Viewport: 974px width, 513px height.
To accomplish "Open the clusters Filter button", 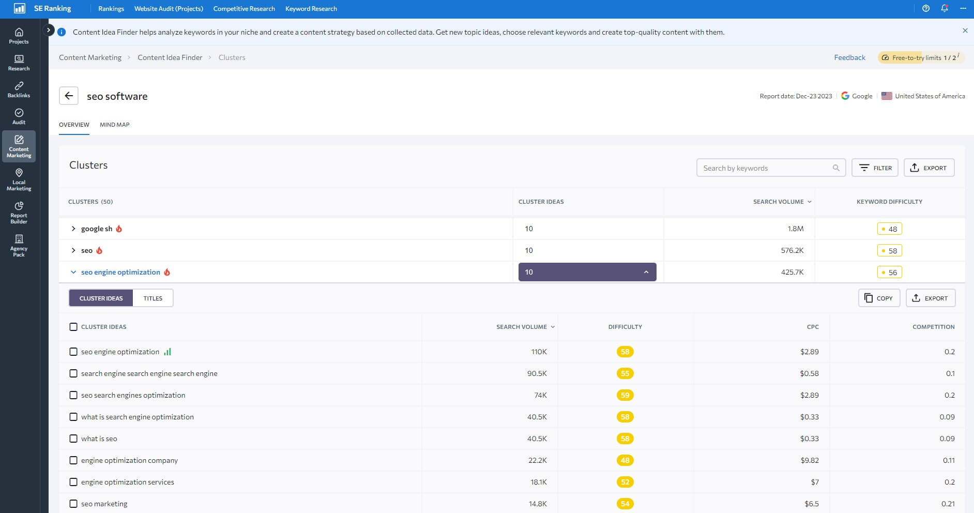I will click(875, 168).
